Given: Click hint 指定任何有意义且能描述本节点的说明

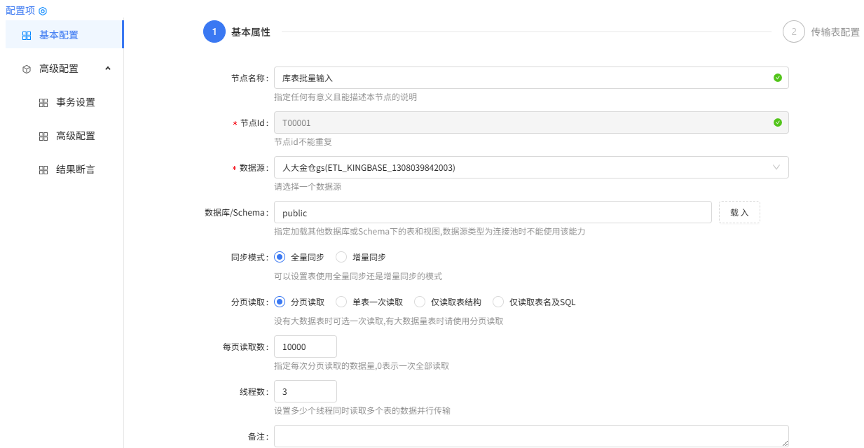Looking at the screenshot, I should pyautogui.click(x=345, y=97).
